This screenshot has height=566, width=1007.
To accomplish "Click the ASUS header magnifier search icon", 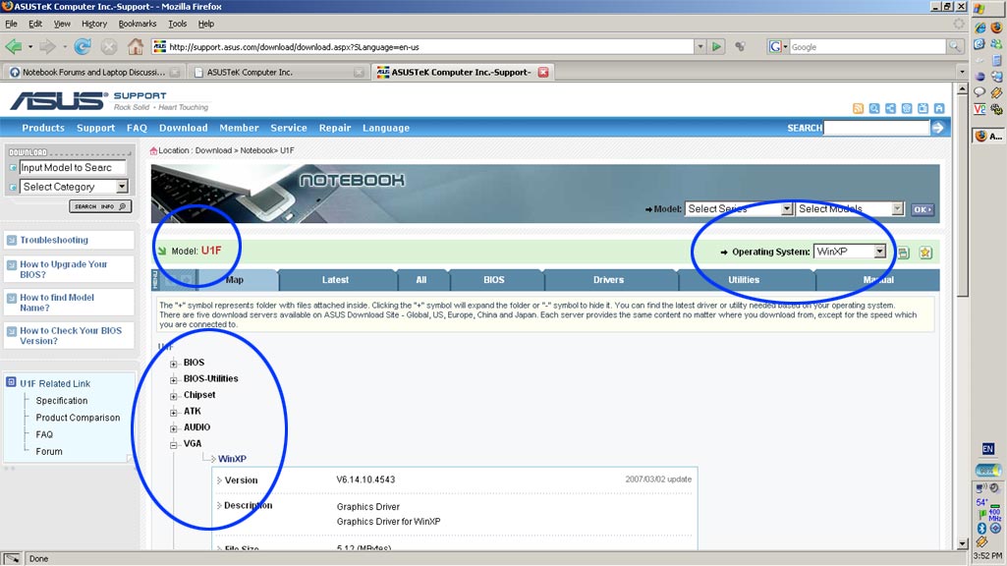I will point(874,108).
